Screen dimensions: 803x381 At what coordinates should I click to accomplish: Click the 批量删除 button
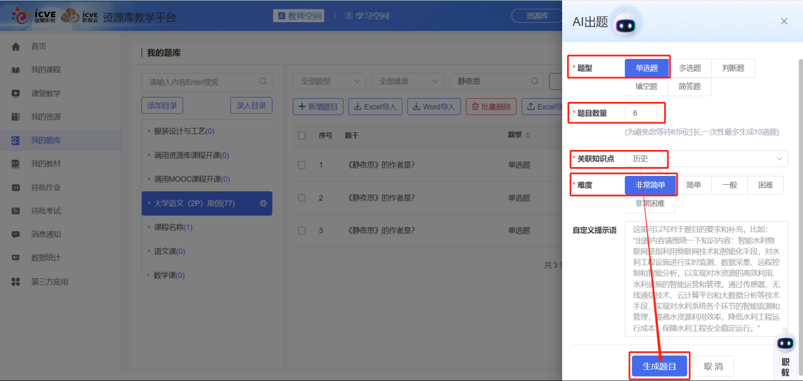pyautogui.click(x=492, y=106)
